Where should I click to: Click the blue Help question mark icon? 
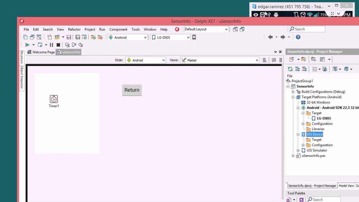[x=298, y=37]
